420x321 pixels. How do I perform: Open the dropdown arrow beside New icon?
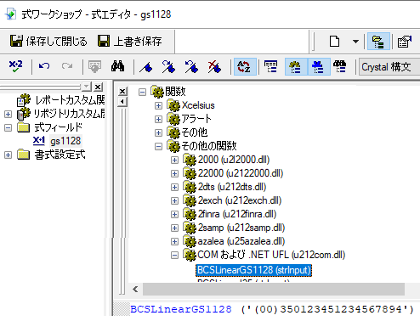pyautogui.click(x=355, y=42)
